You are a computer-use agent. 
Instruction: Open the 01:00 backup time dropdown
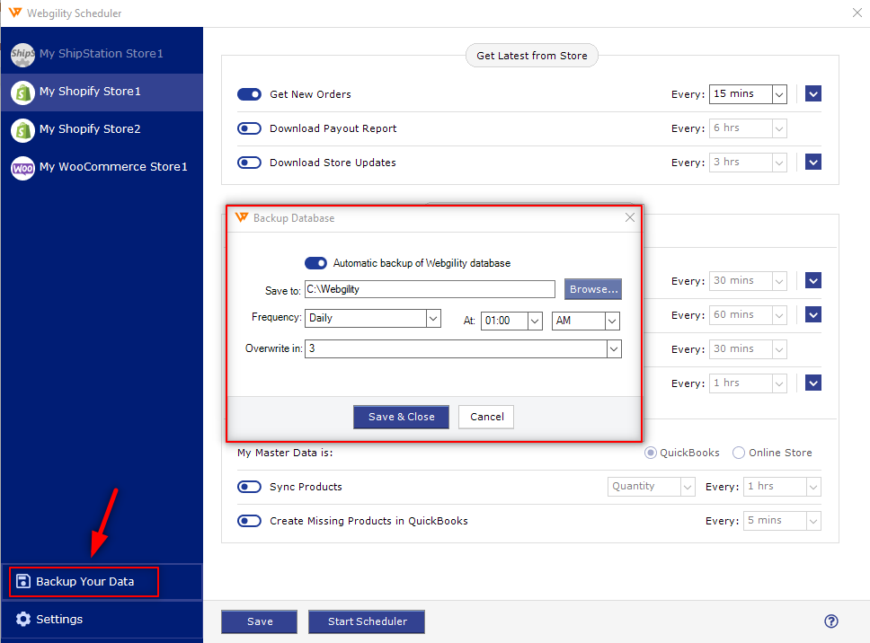coord(511,321)
